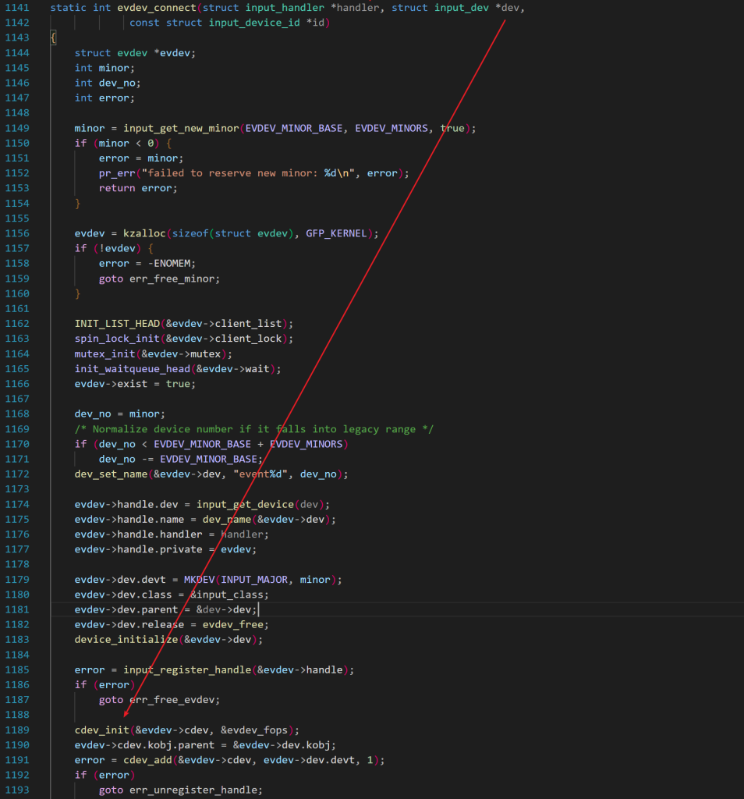Image resolution: width=744 pixels, height=799 pixels.
Task: Click cdev_add call on line 1191
Action: click(x=147, y=760)
